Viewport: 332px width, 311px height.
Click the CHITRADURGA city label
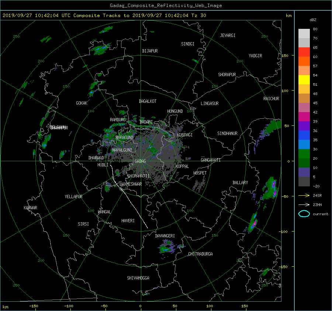(x=201, y=254)
